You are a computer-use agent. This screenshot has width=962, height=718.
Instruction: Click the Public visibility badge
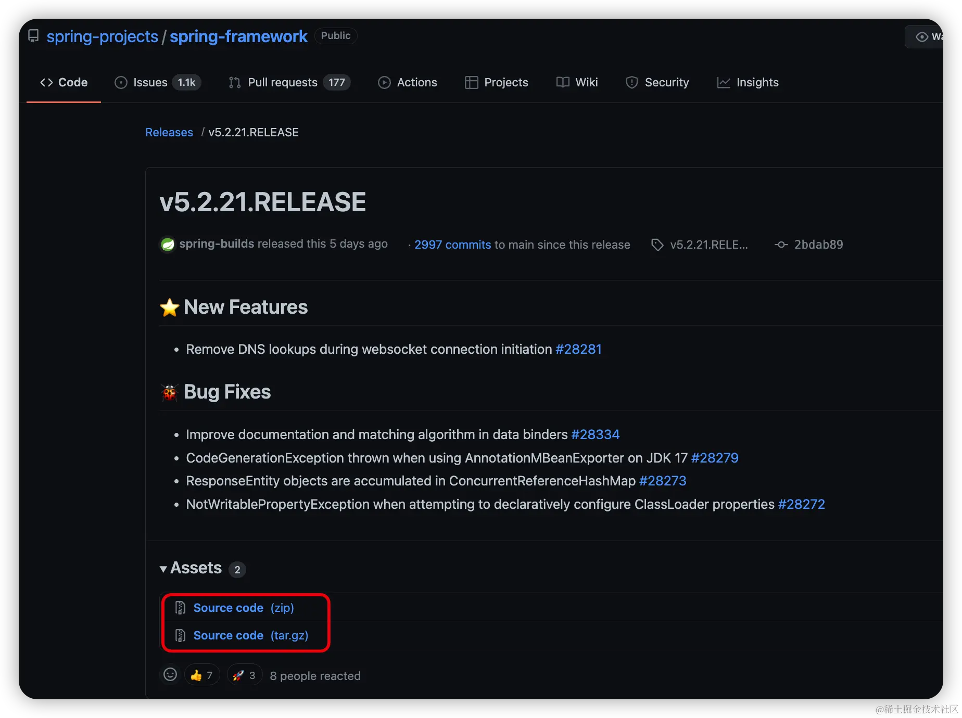336,35
